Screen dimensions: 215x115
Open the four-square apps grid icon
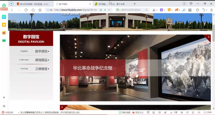click(190, 10)
